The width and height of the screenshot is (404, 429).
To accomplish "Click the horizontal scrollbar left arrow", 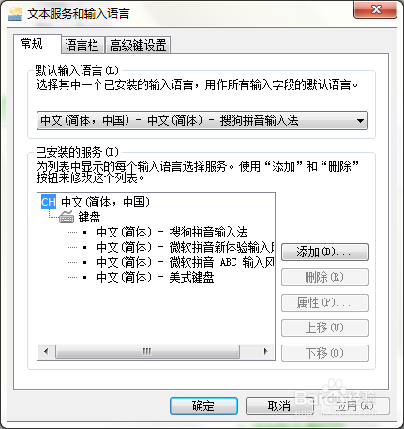I will [46, 351].
